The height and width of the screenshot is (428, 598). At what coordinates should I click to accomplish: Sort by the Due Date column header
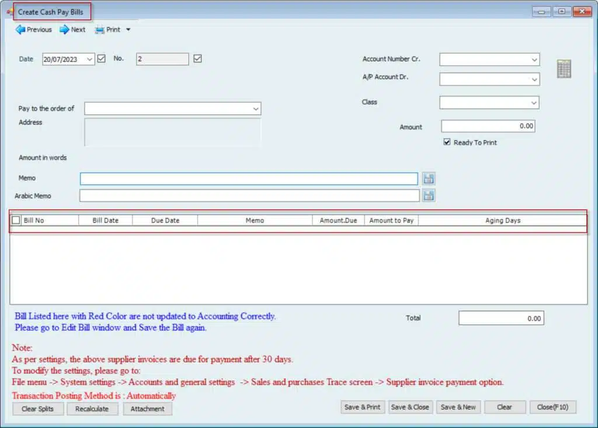click(x=165, y=220)
